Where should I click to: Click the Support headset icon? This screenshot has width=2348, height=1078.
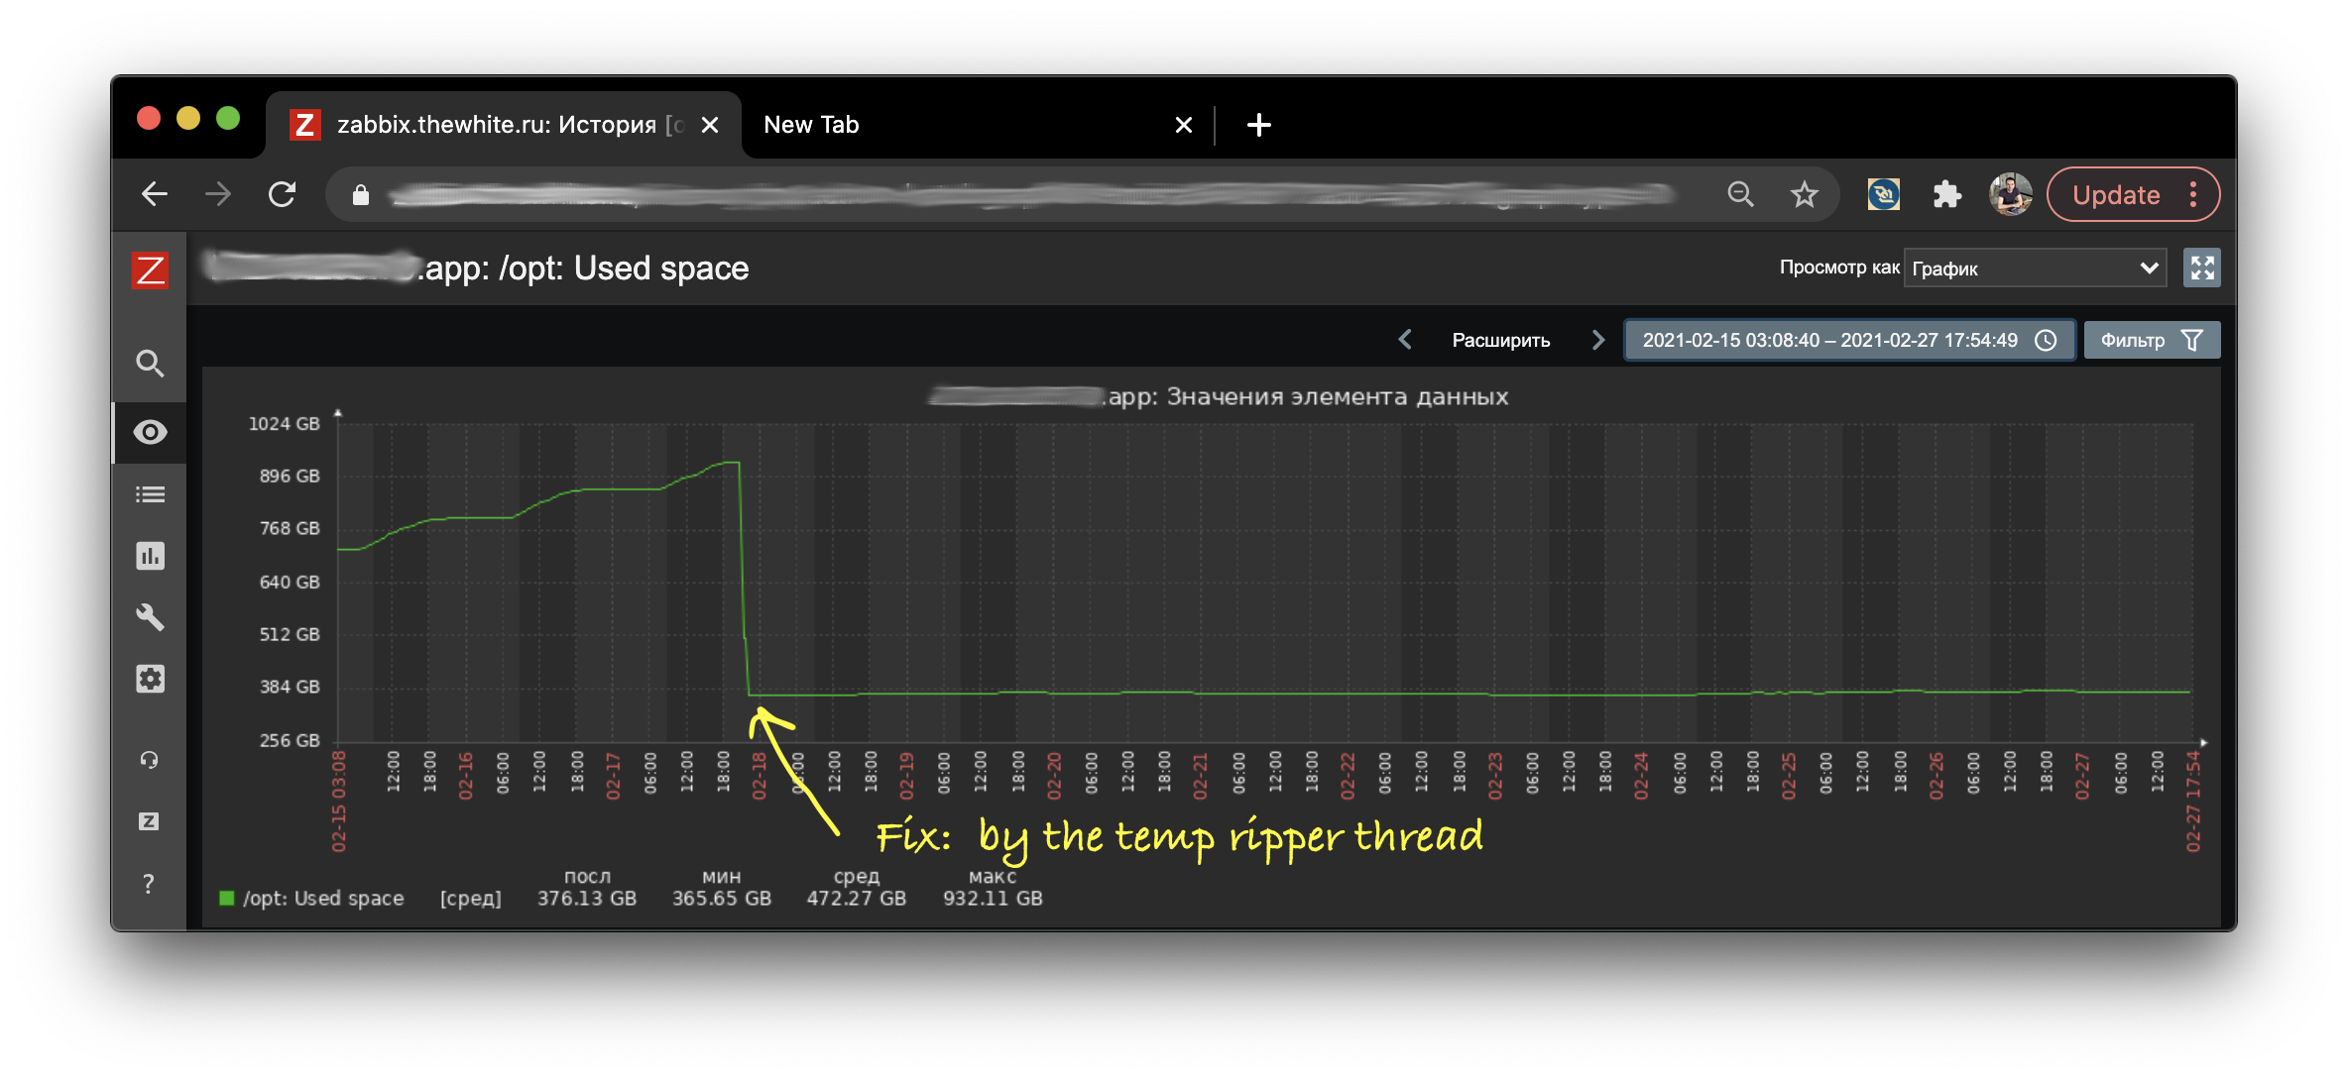149,760
